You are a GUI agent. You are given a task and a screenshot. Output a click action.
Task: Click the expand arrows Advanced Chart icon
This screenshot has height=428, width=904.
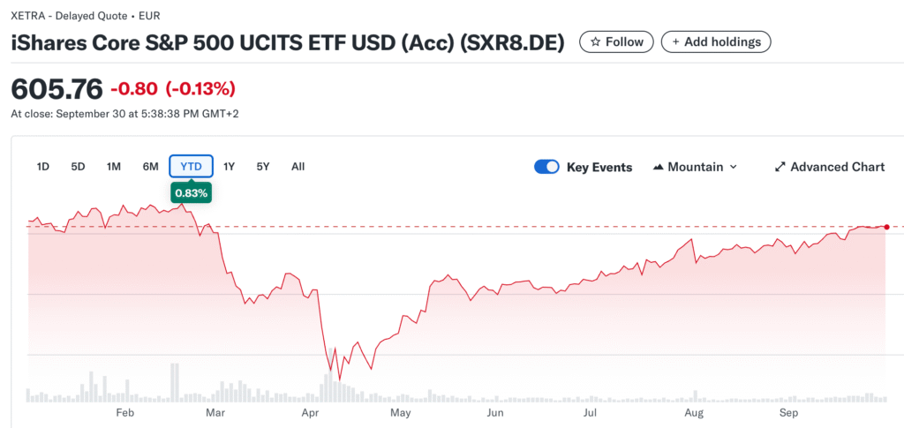(780, 167)
